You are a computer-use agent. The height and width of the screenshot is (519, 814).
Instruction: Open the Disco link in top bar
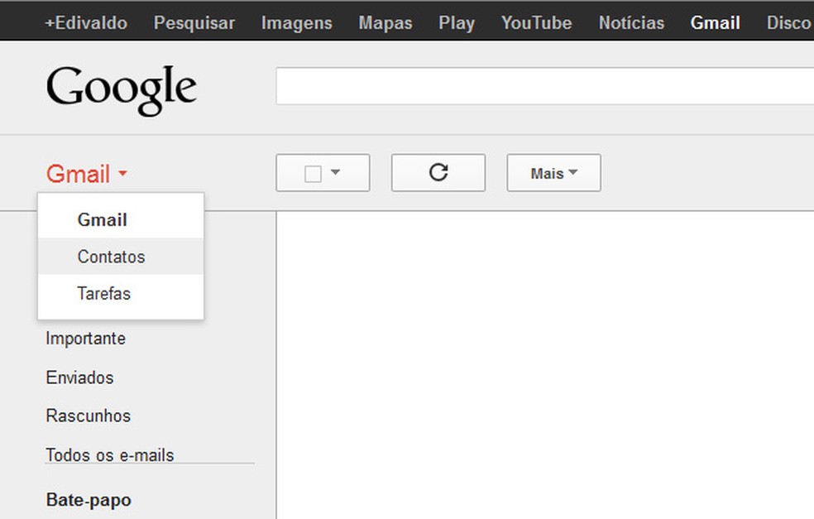[x=790, y=23]
